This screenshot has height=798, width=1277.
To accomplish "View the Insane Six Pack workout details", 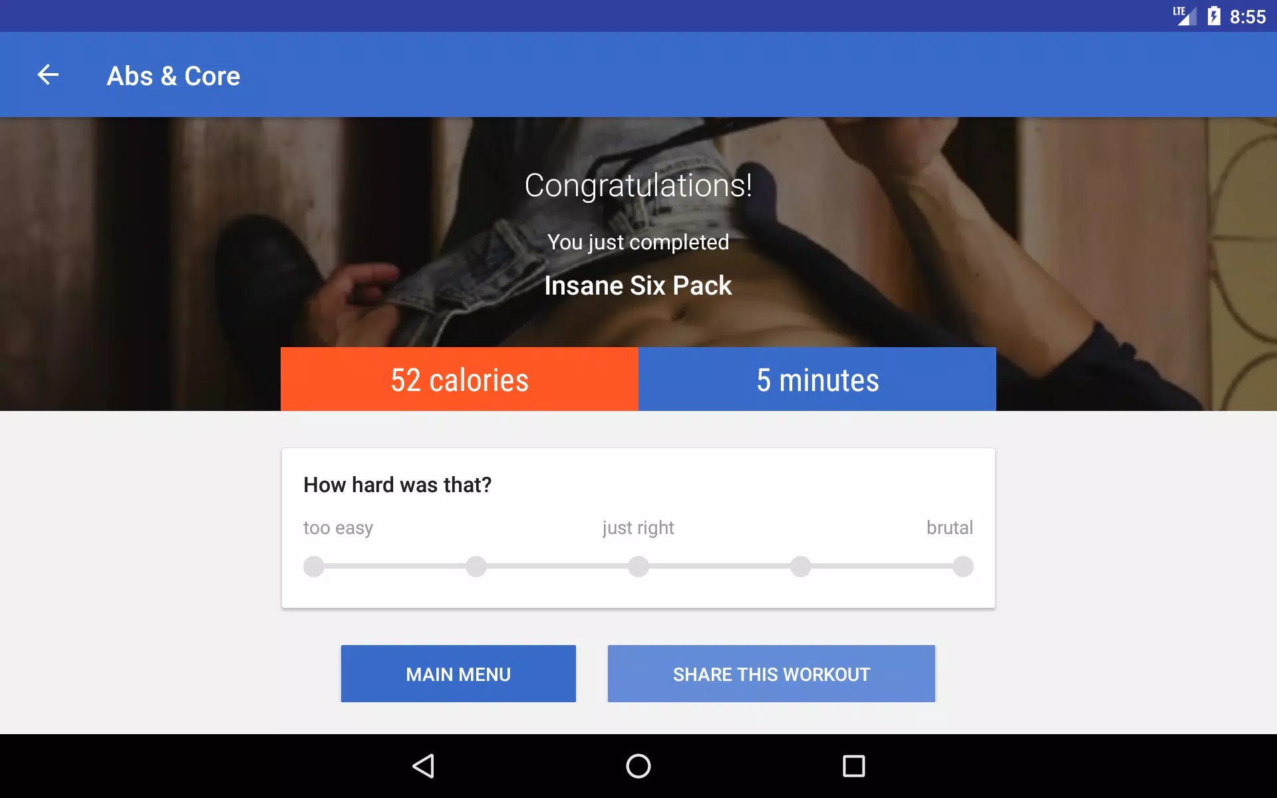I will (x=638, y=284).
